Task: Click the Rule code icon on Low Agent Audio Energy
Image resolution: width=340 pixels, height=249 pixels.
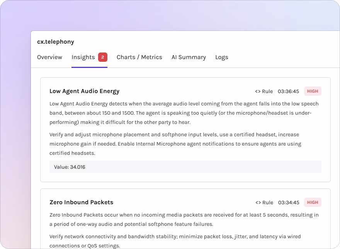Action: coord(258,91)
